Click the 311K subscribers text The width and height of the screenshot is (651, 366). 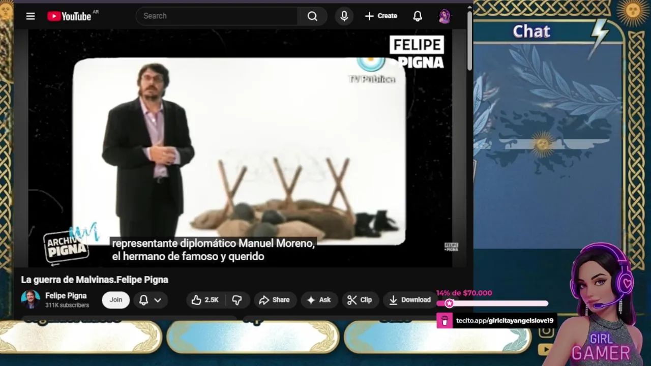[67, 306]
